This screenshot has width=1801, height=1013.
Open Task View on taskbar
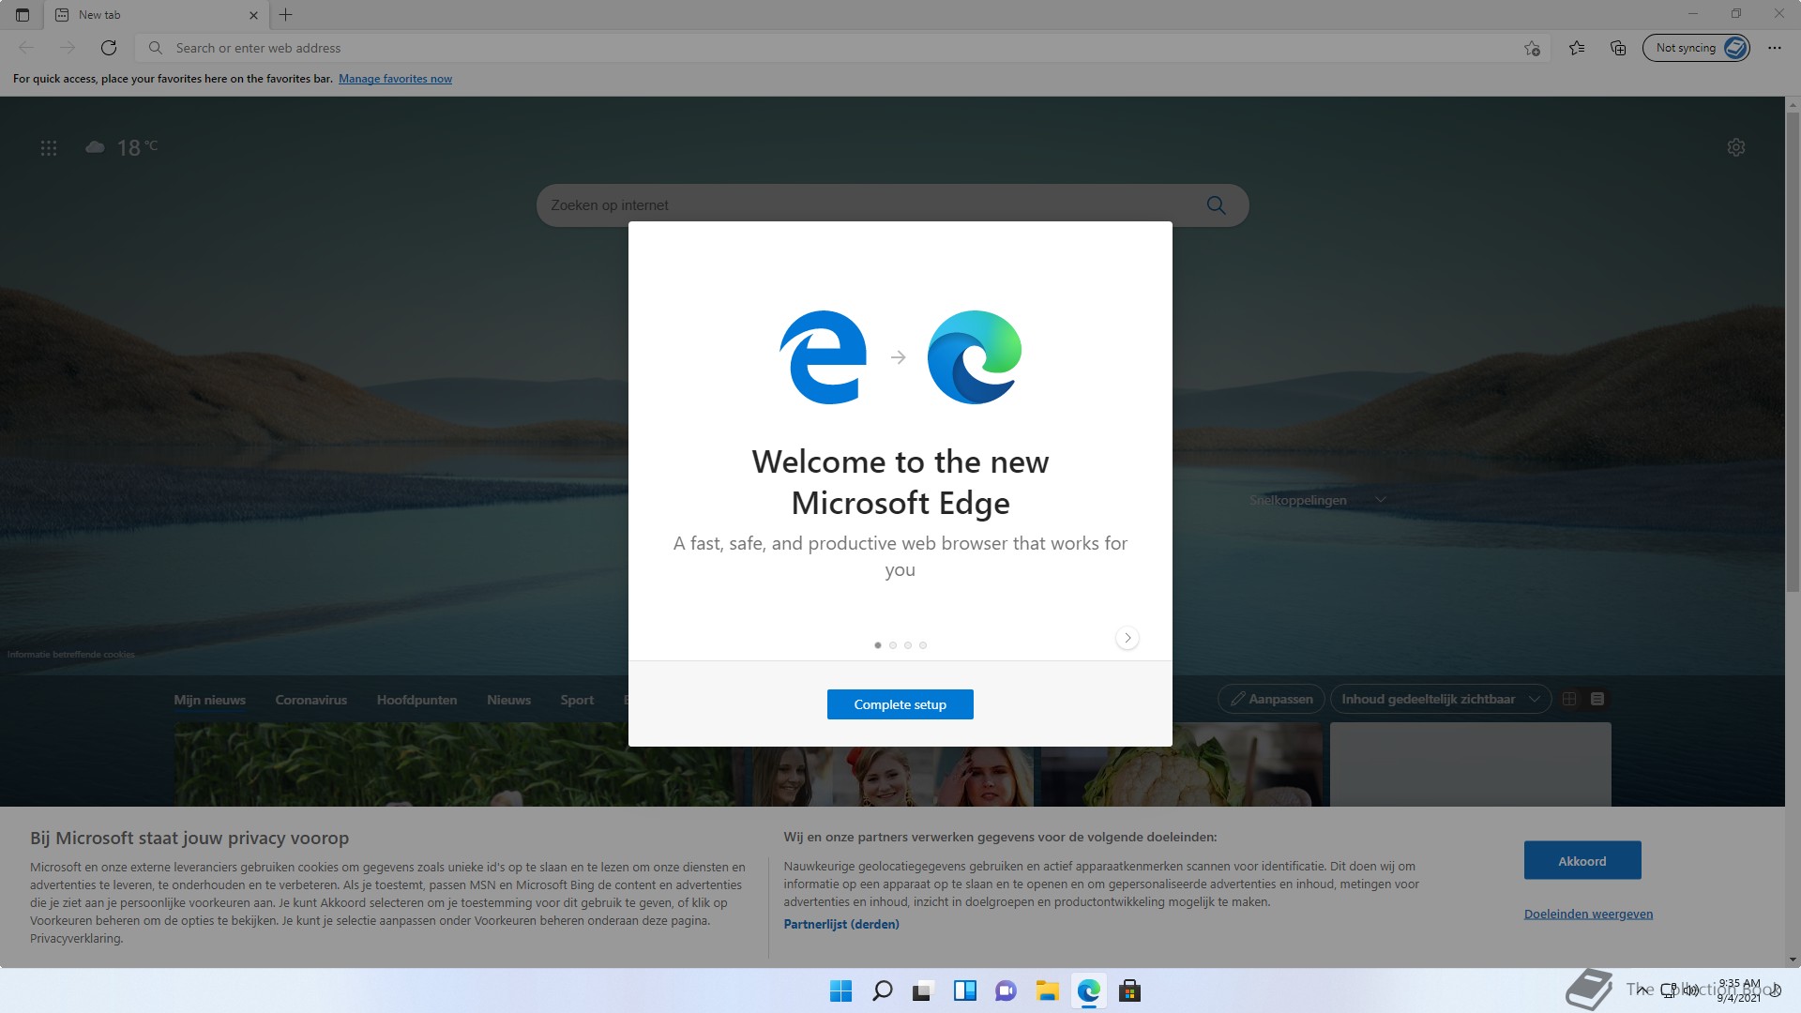924,990
